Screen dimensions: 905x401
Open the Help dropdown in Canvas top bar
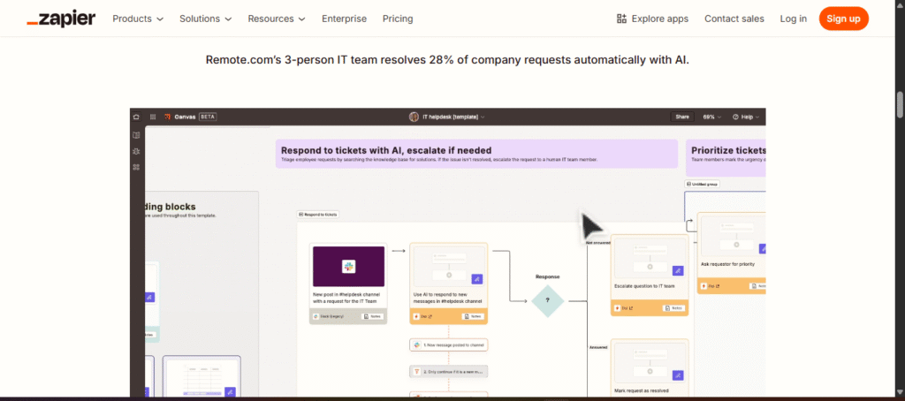[746, 117]
